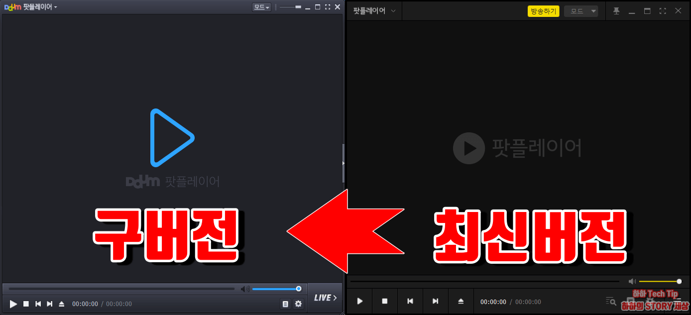Open playlist search icon in new-version player
Viewport: 691px width, 315px height.
(611, 301)
